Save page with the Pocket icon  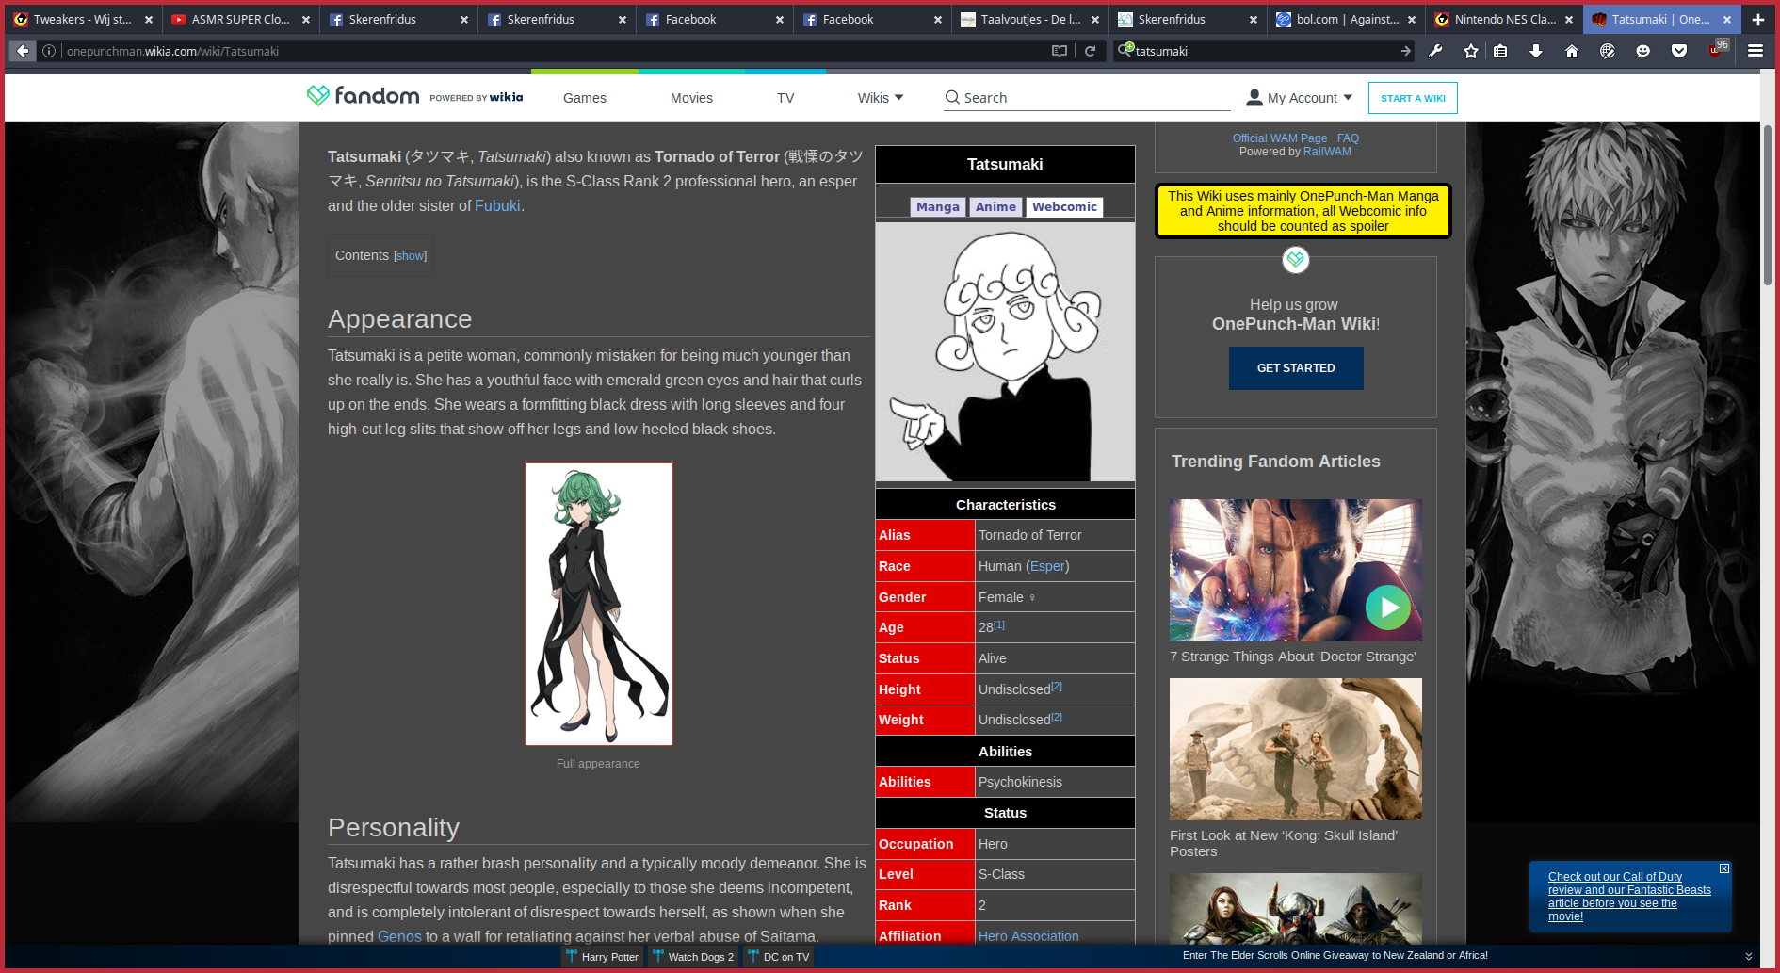click(x=1679, y=51)
